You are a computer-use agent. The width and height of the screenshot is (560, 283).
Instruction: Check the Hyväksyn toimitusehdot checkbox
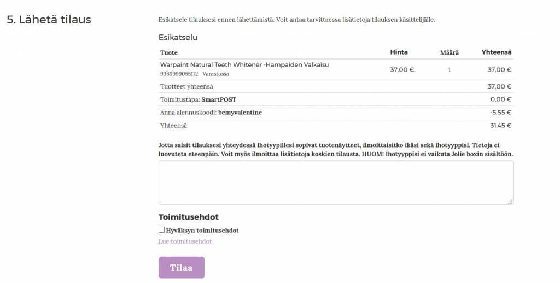click(x=161, y=230)
